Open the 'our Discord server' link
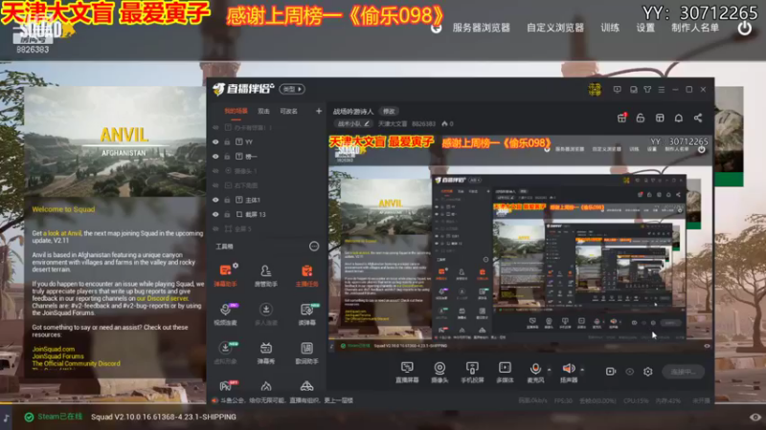The image size is (766, 430). click(x=162, y=298)
